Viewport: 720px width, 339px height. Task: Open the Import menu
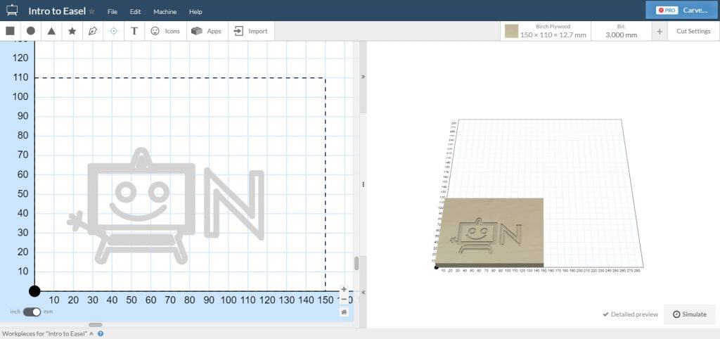click(x=251, y=31)
